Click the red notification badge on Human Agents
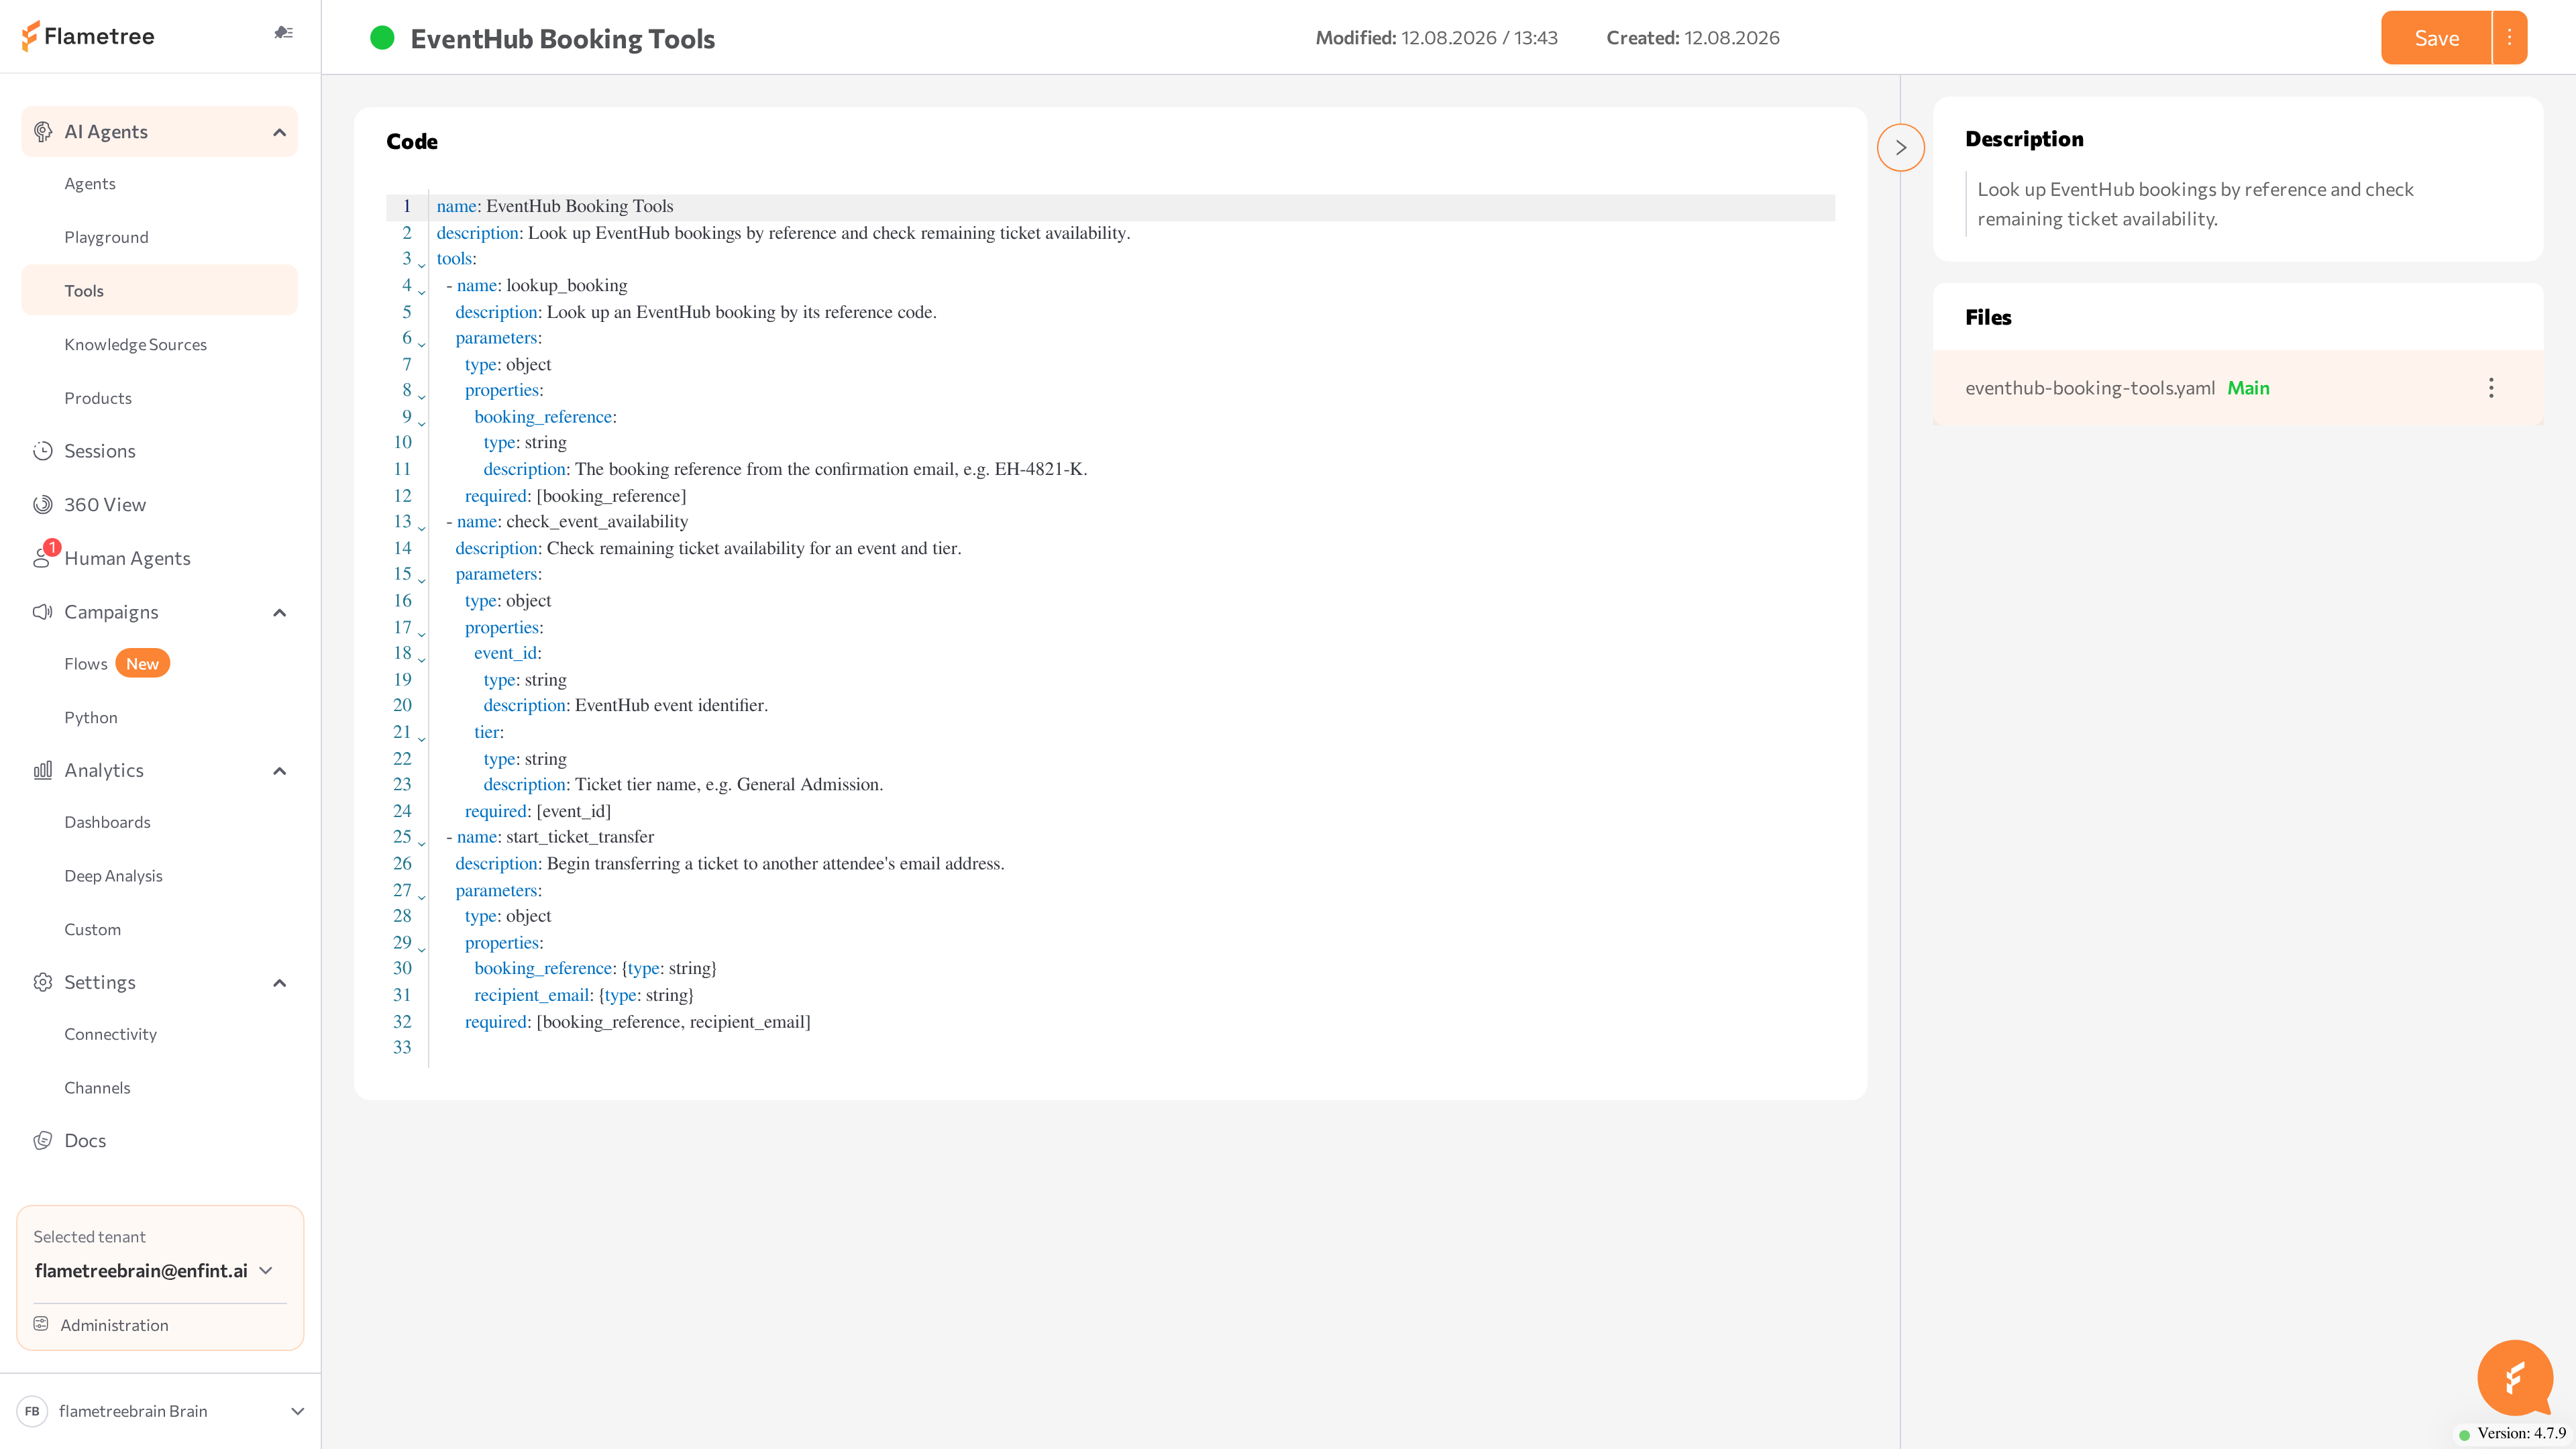The image size is (2576, 1449). pos(52,547)
